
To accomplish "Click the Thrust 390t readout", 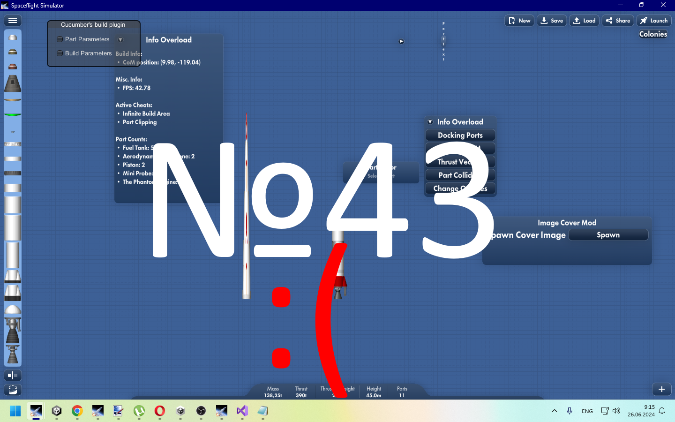I will tap(301, 392).
